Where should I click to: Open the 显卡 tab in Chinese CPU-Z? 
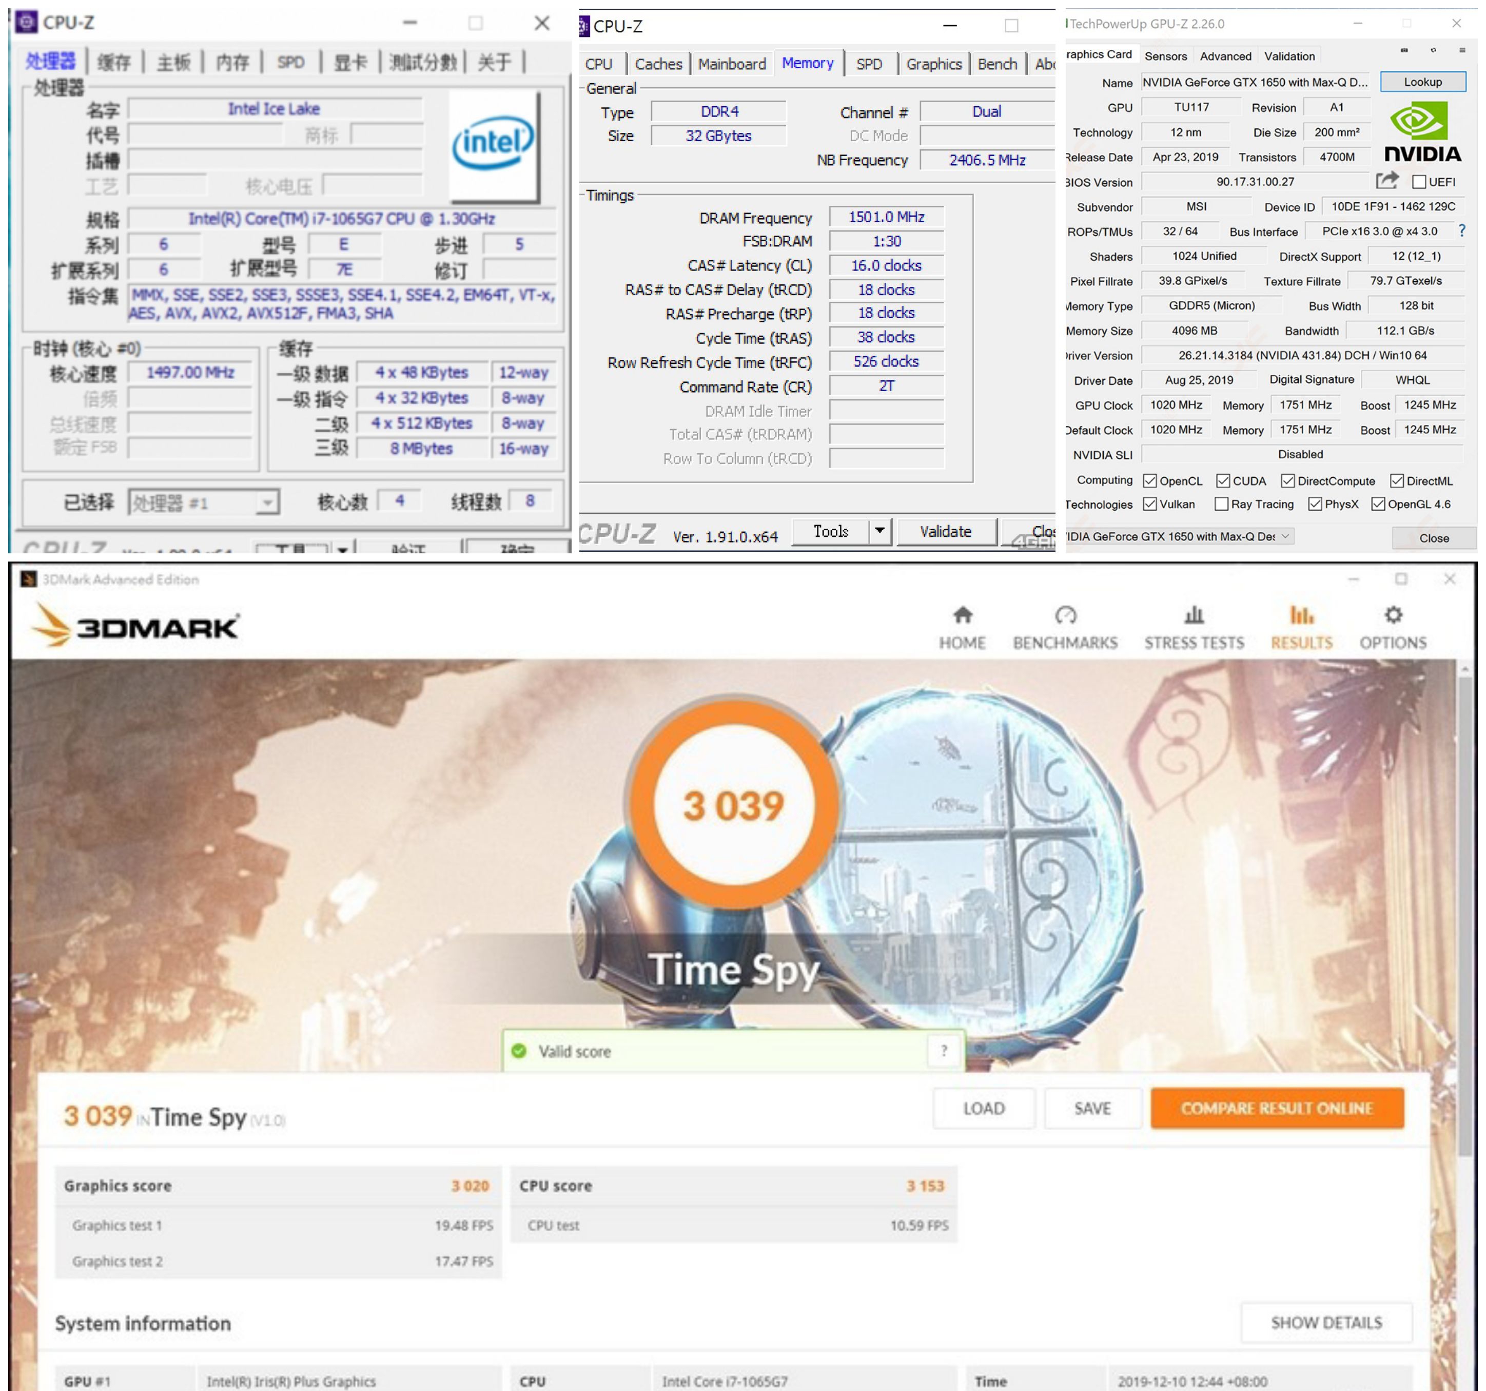tap(350, 62)
